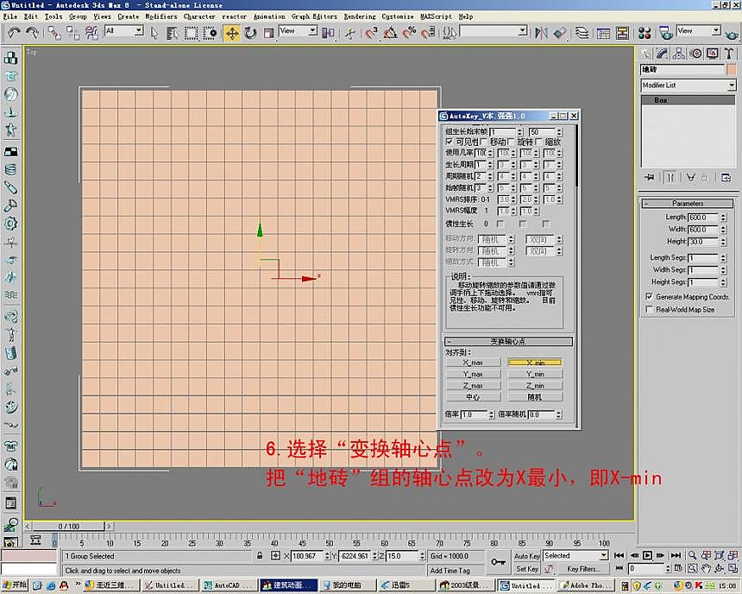The width and height of the screenshot is (742, 594).
Task: Collapse the Parameters rollout
Action: [688, 204]
